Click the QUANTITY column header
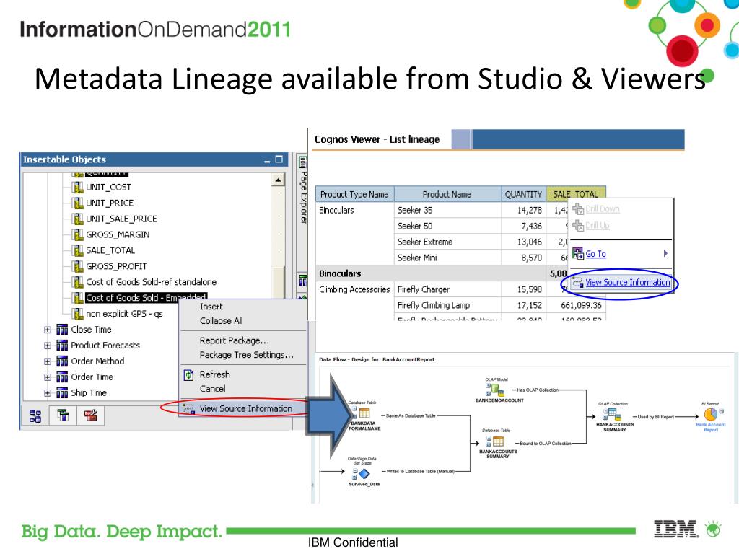The height and width of the screenshot is (554, 739). coord(523,194)
